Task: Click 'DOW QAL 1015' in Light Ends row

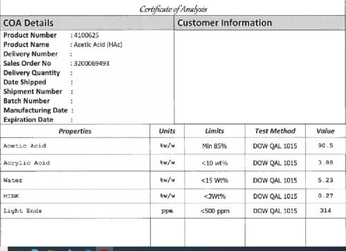Action: tap(275, 211)
